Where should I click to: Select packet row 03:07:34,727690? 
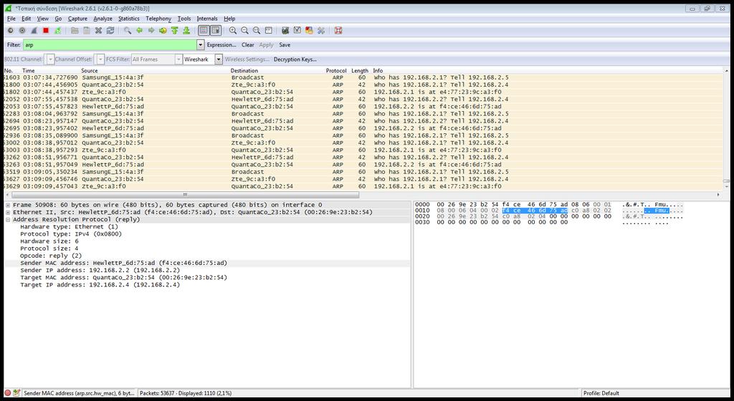363,77
